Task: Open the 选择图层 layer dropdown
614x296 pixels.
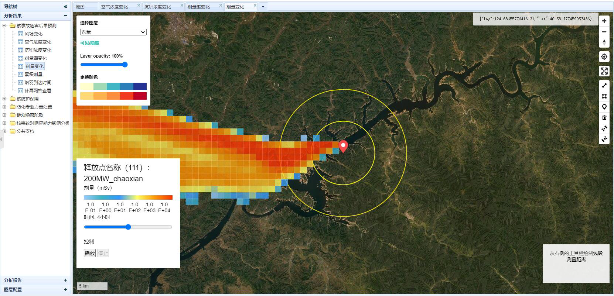Action: pos(113,32)
